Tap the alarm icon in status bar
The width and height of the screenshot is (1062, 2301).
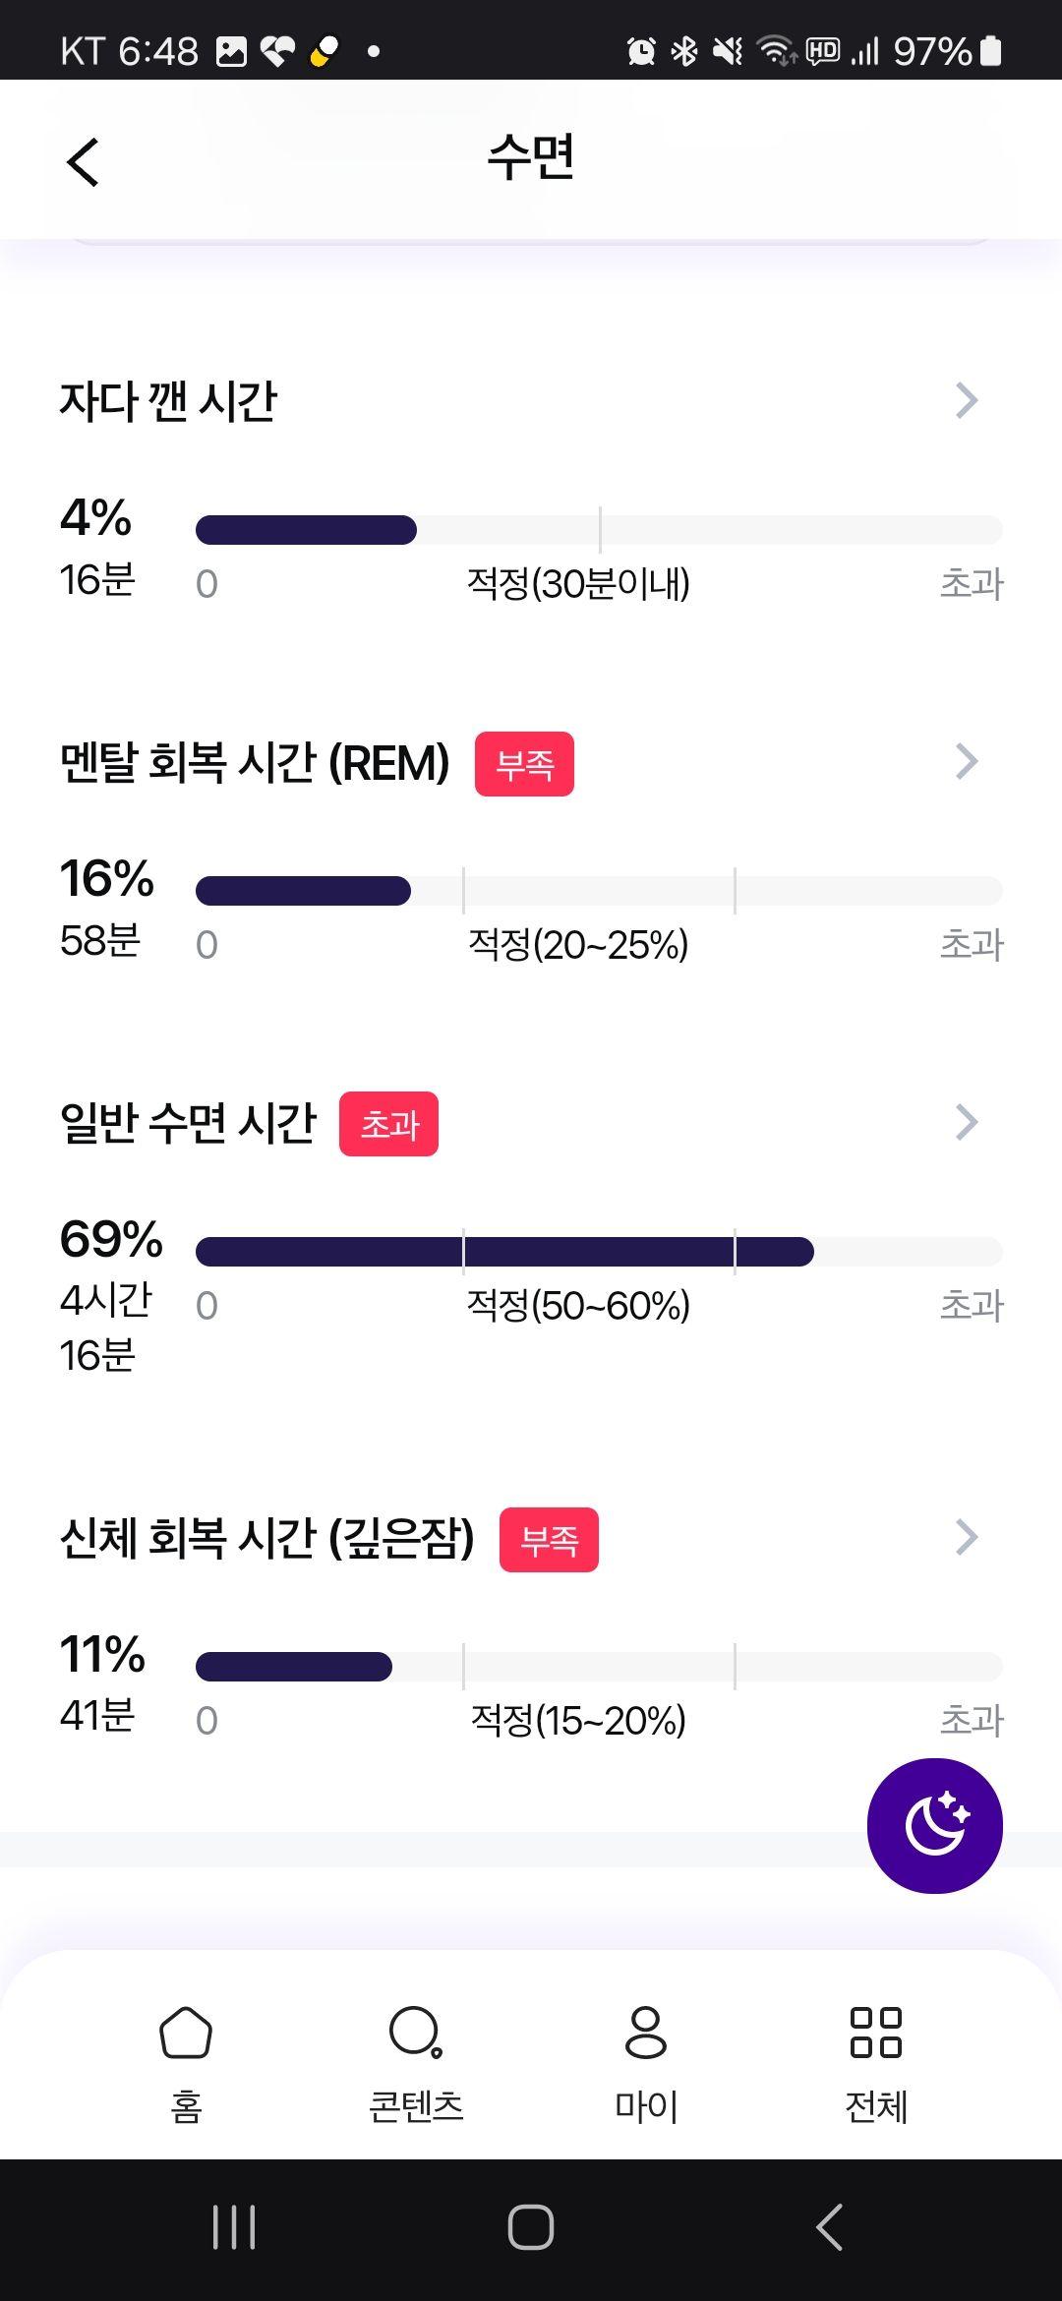coord(641,50)
